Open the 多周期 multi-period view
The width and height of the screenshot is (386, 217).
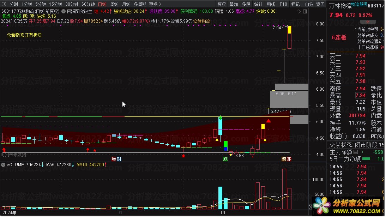coord(140,4)
